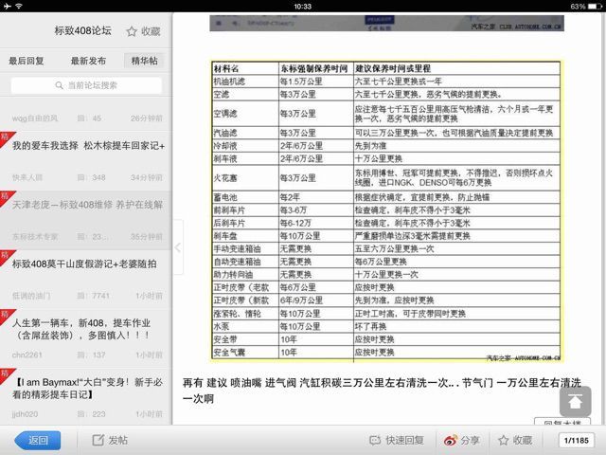This screenshot has width=606, height=455.
Task: Tap the Wi-Fi icon in status bar
Action: coord(19,7)
